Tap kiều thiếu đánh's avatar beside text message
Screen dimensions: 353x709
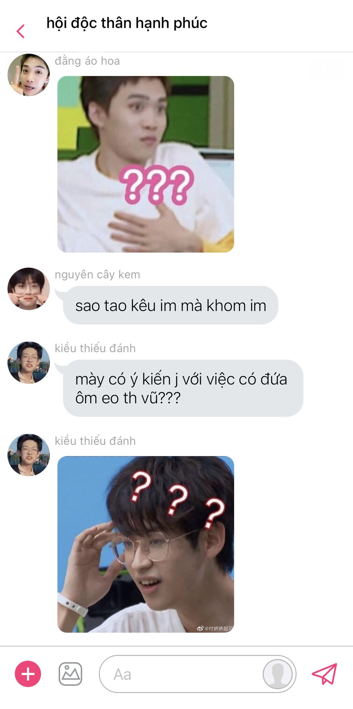tap(29, 363)
